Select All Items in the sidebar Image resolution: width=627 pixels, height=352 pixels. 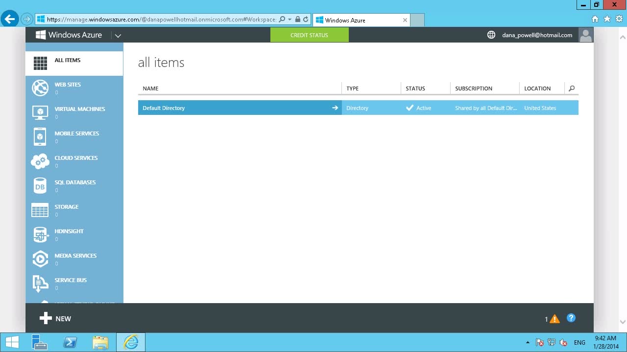pyautogui.click(x=68, y=61)
